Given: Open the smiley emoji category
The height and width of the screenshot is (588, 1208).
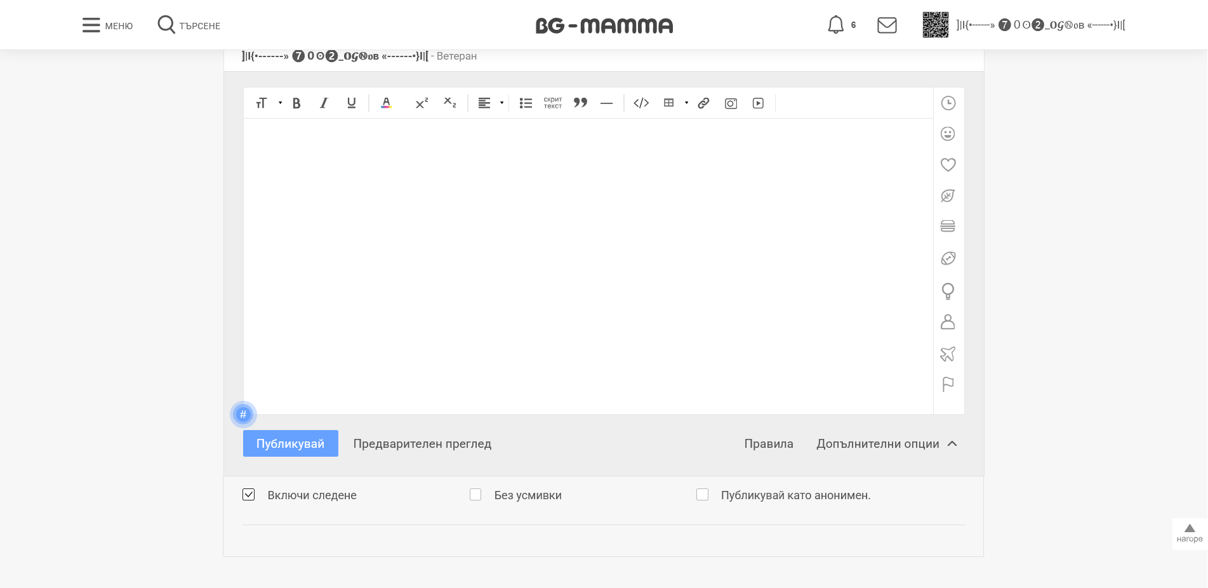Looking at the screenshot, I should (x=948, y=134).
